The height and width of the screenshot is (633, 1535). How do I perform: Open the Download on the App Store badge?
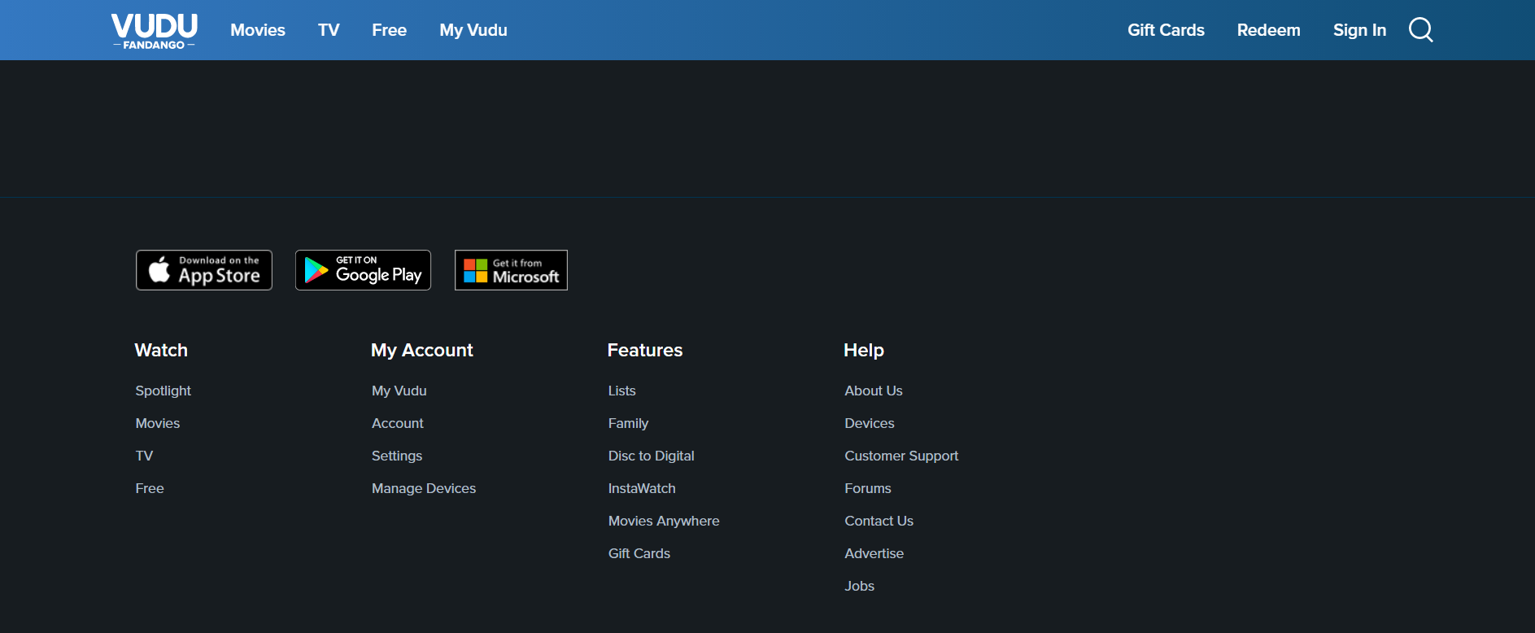click(204, 270)
